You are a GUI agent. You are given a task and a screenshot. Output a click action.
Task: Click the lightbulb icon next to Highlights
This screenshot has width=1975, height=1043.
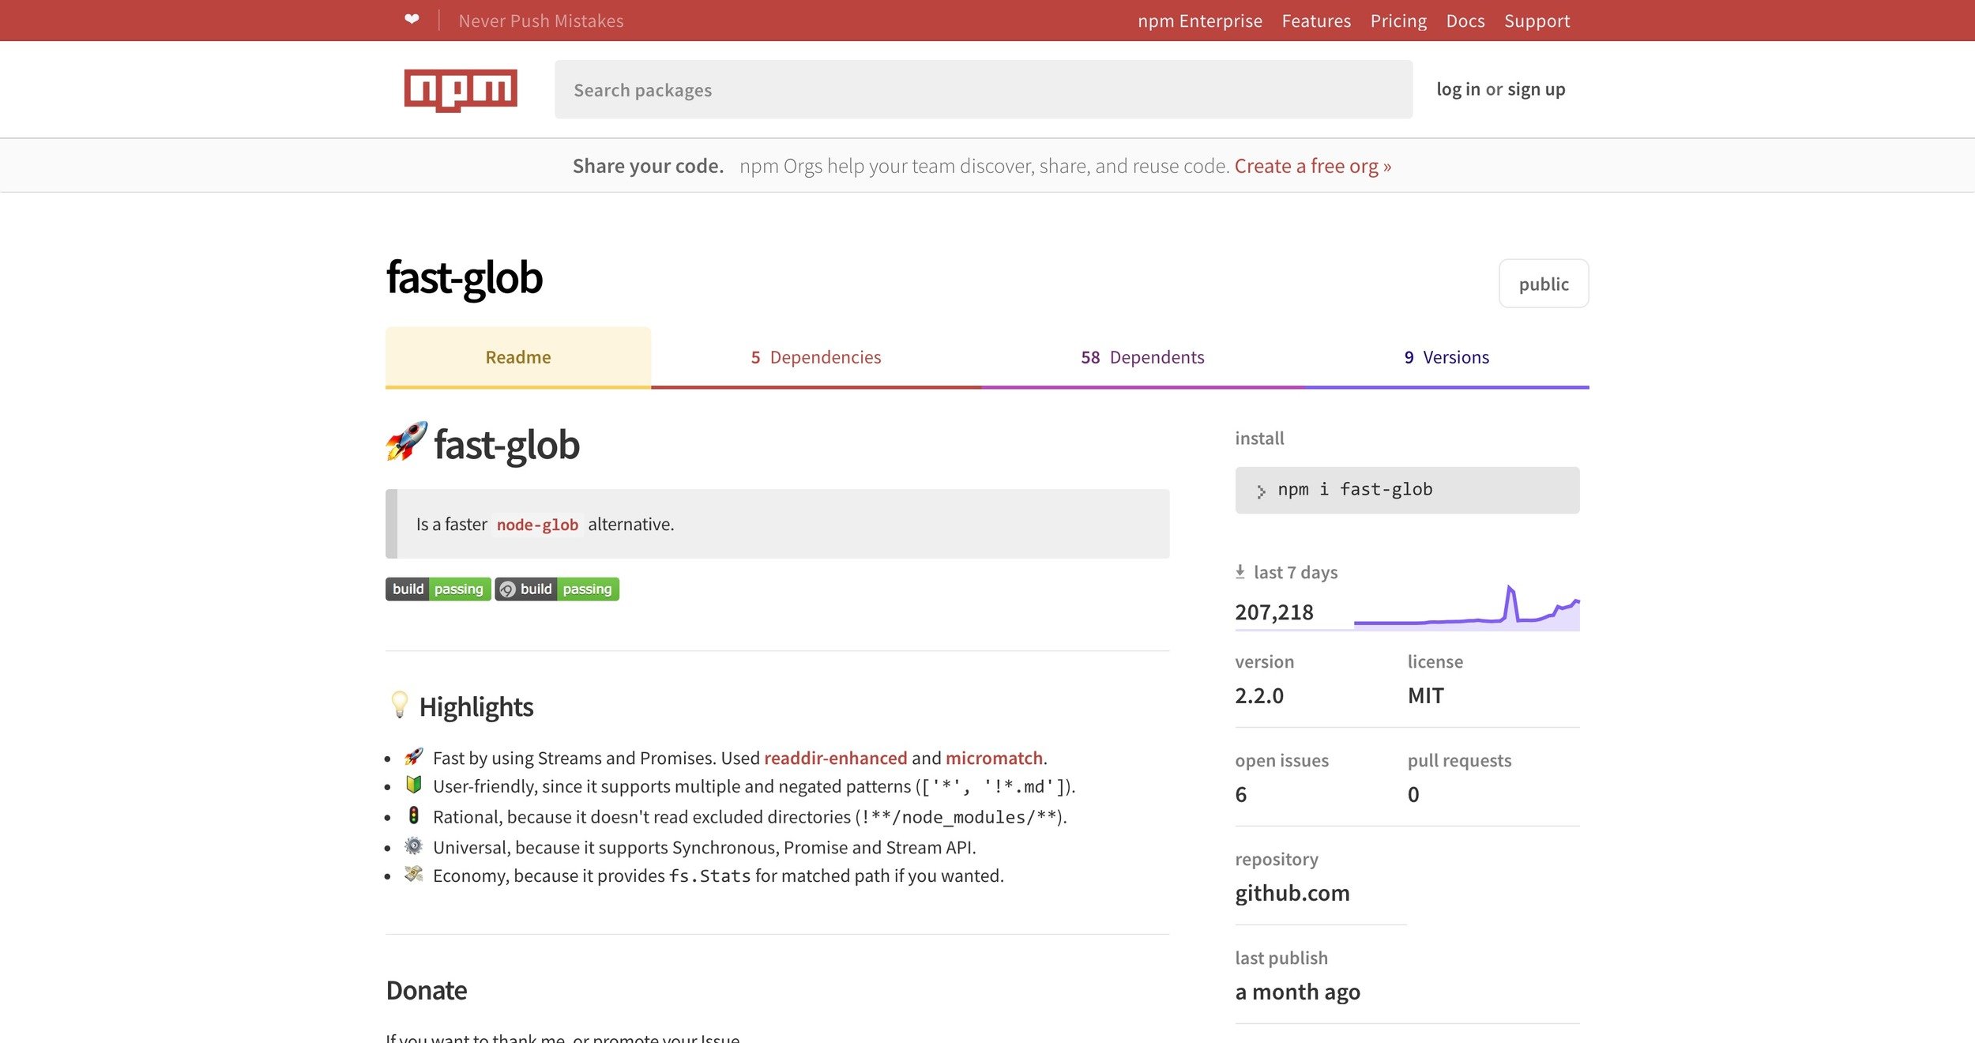pos(400,705)
